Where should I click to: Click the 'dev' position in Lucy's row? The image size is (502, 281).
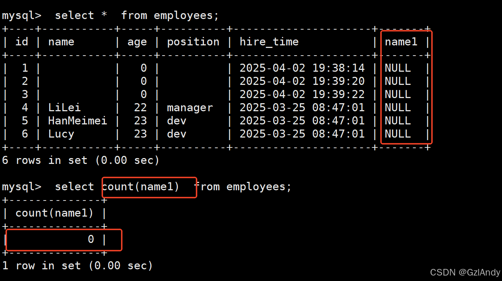tap(177, 134)
